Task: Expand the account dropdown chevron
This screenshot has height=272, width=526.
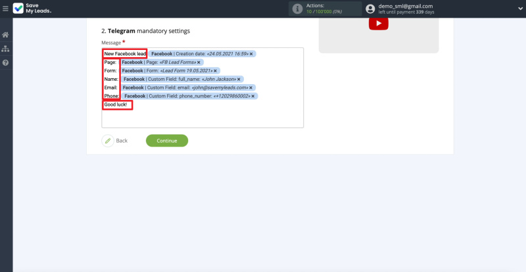Action: (x=520, y=9)
